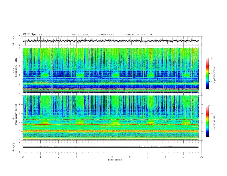Viewport: 227px width, 176px height.
Task: Click the ch.1 4 kHz burst near minute 3
Action: pos(80,75)
